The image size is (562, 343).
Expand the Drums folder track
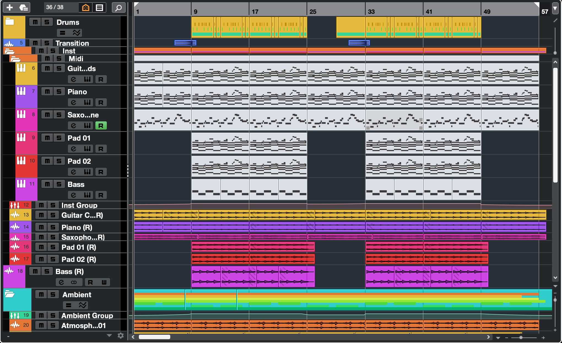[10, 22]
